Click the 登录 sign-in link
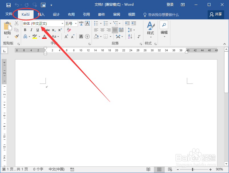This screenshot has width=229, height=173. (x=170, y=5)
